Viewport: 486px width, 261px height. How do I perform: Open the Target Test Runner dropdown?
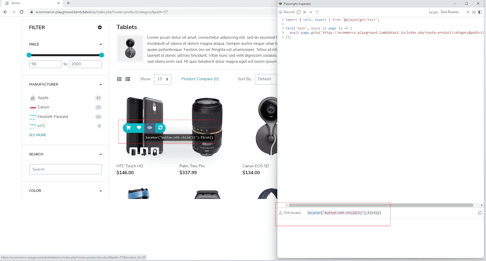coord(455,12)
